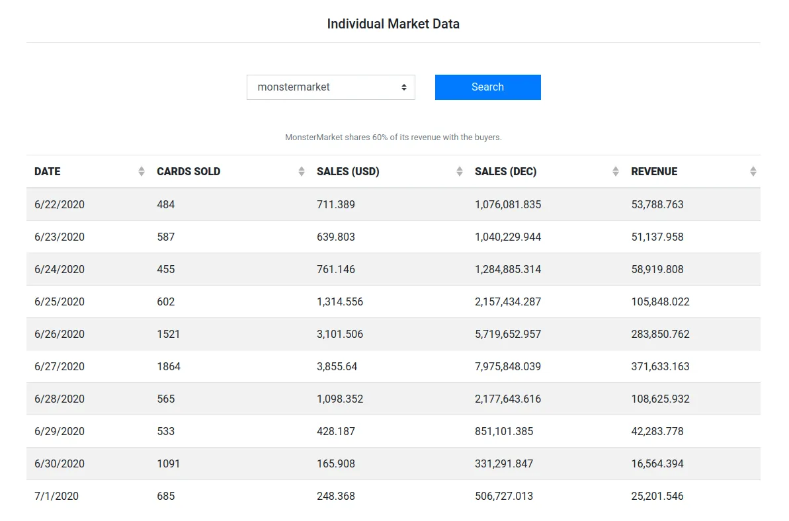Click sales DEC value 7,975,848.039
Viewport: 789px width, 521px height.
coord(508,366)
